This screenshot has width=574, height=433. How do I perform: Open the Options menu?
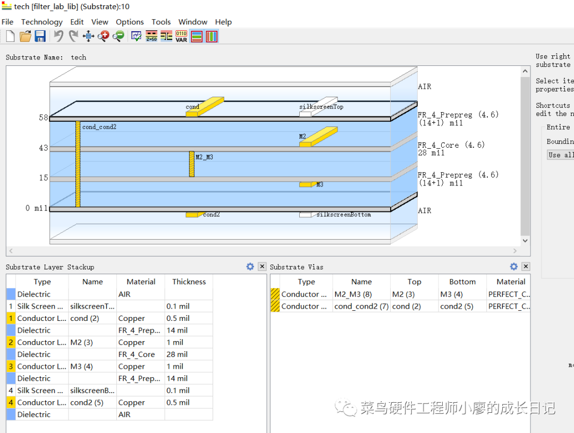click(x=130, y=22)
